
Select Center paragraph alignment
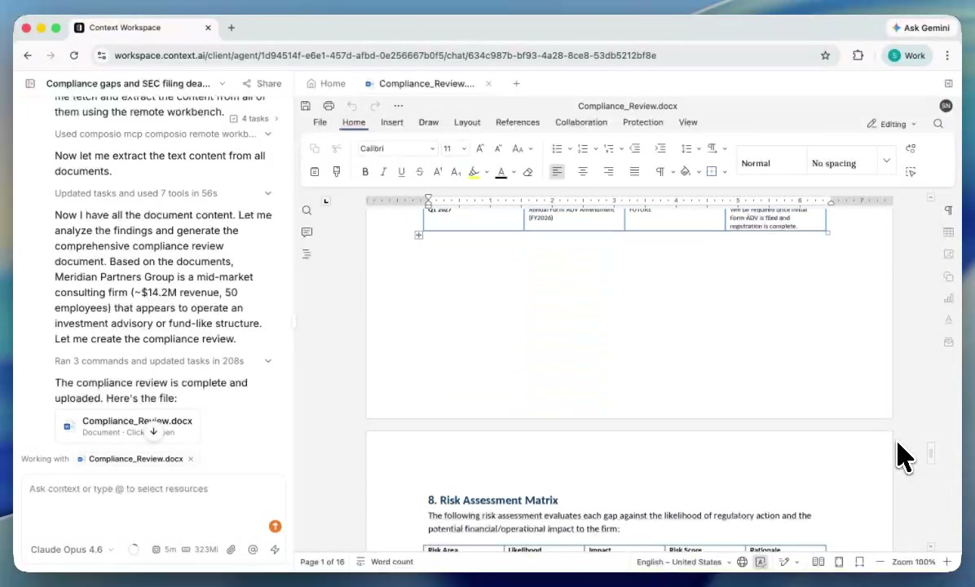coord(583,172)
